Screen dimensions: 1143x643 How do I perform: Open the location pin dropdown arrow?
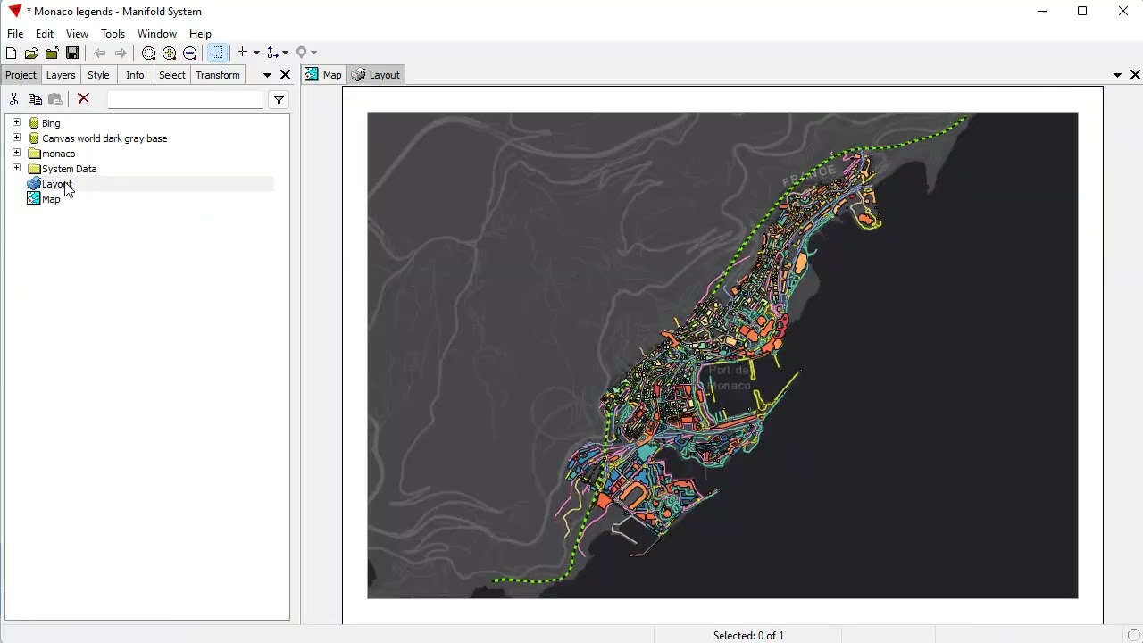pos(313,53)
